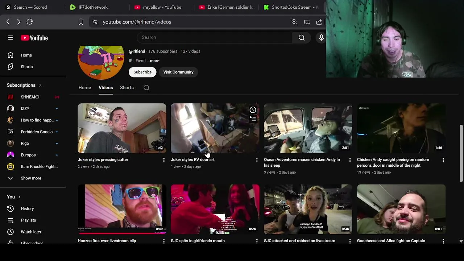Open site info icon left of the URL

(x=95, y=22)
